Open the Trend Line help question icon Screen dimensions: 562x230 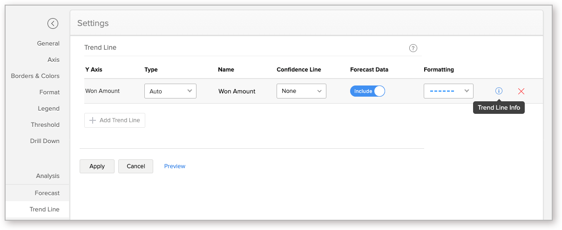point(413,48)
